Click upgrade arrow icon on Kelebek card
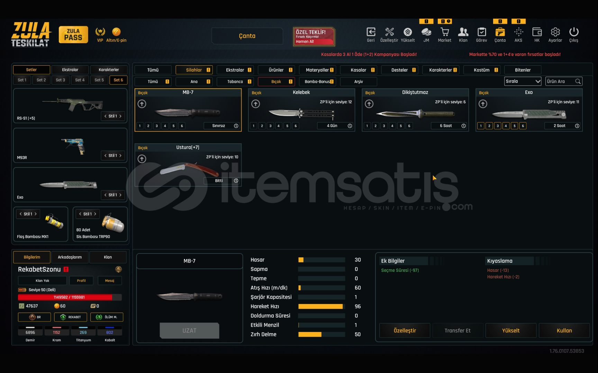The height and width of the screenshot is (373, 598). (256, 104)
